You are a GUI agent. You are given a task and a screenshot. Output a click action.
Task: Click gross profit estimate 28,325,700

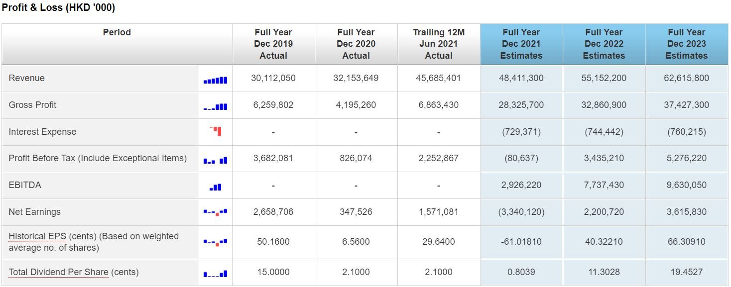(521, 105)
